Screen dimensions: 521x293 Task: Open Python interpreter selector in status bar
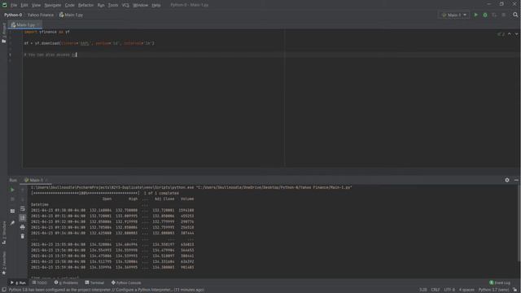(x=493, y=290)
